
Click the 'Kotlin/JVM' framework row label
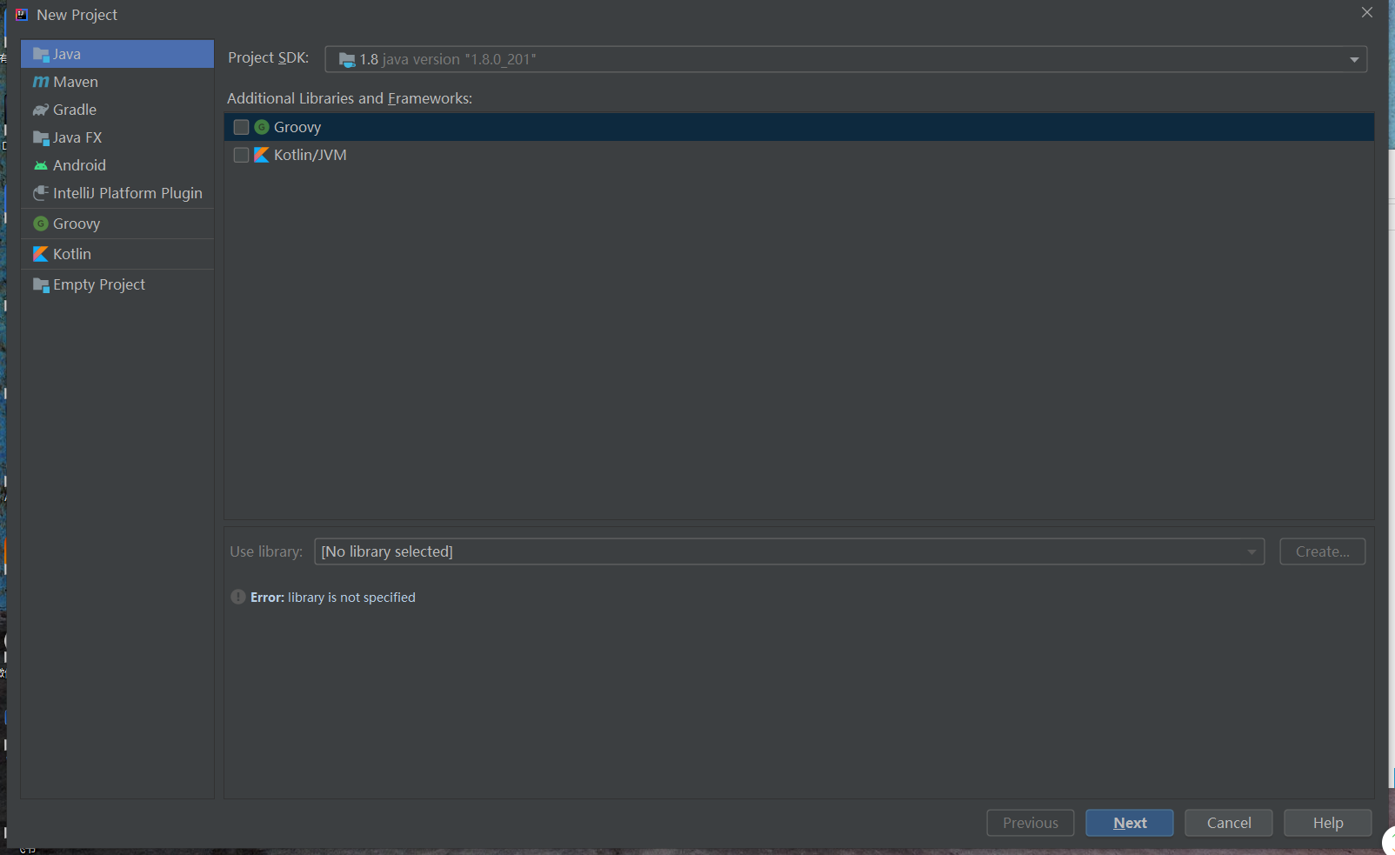pos(310,155)
